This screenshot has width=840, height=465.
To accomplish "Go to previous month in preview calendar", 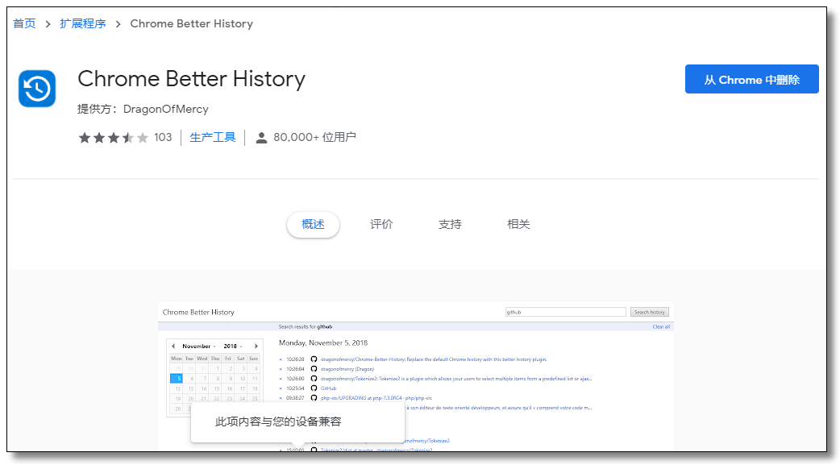I will (x=173, y=346).
